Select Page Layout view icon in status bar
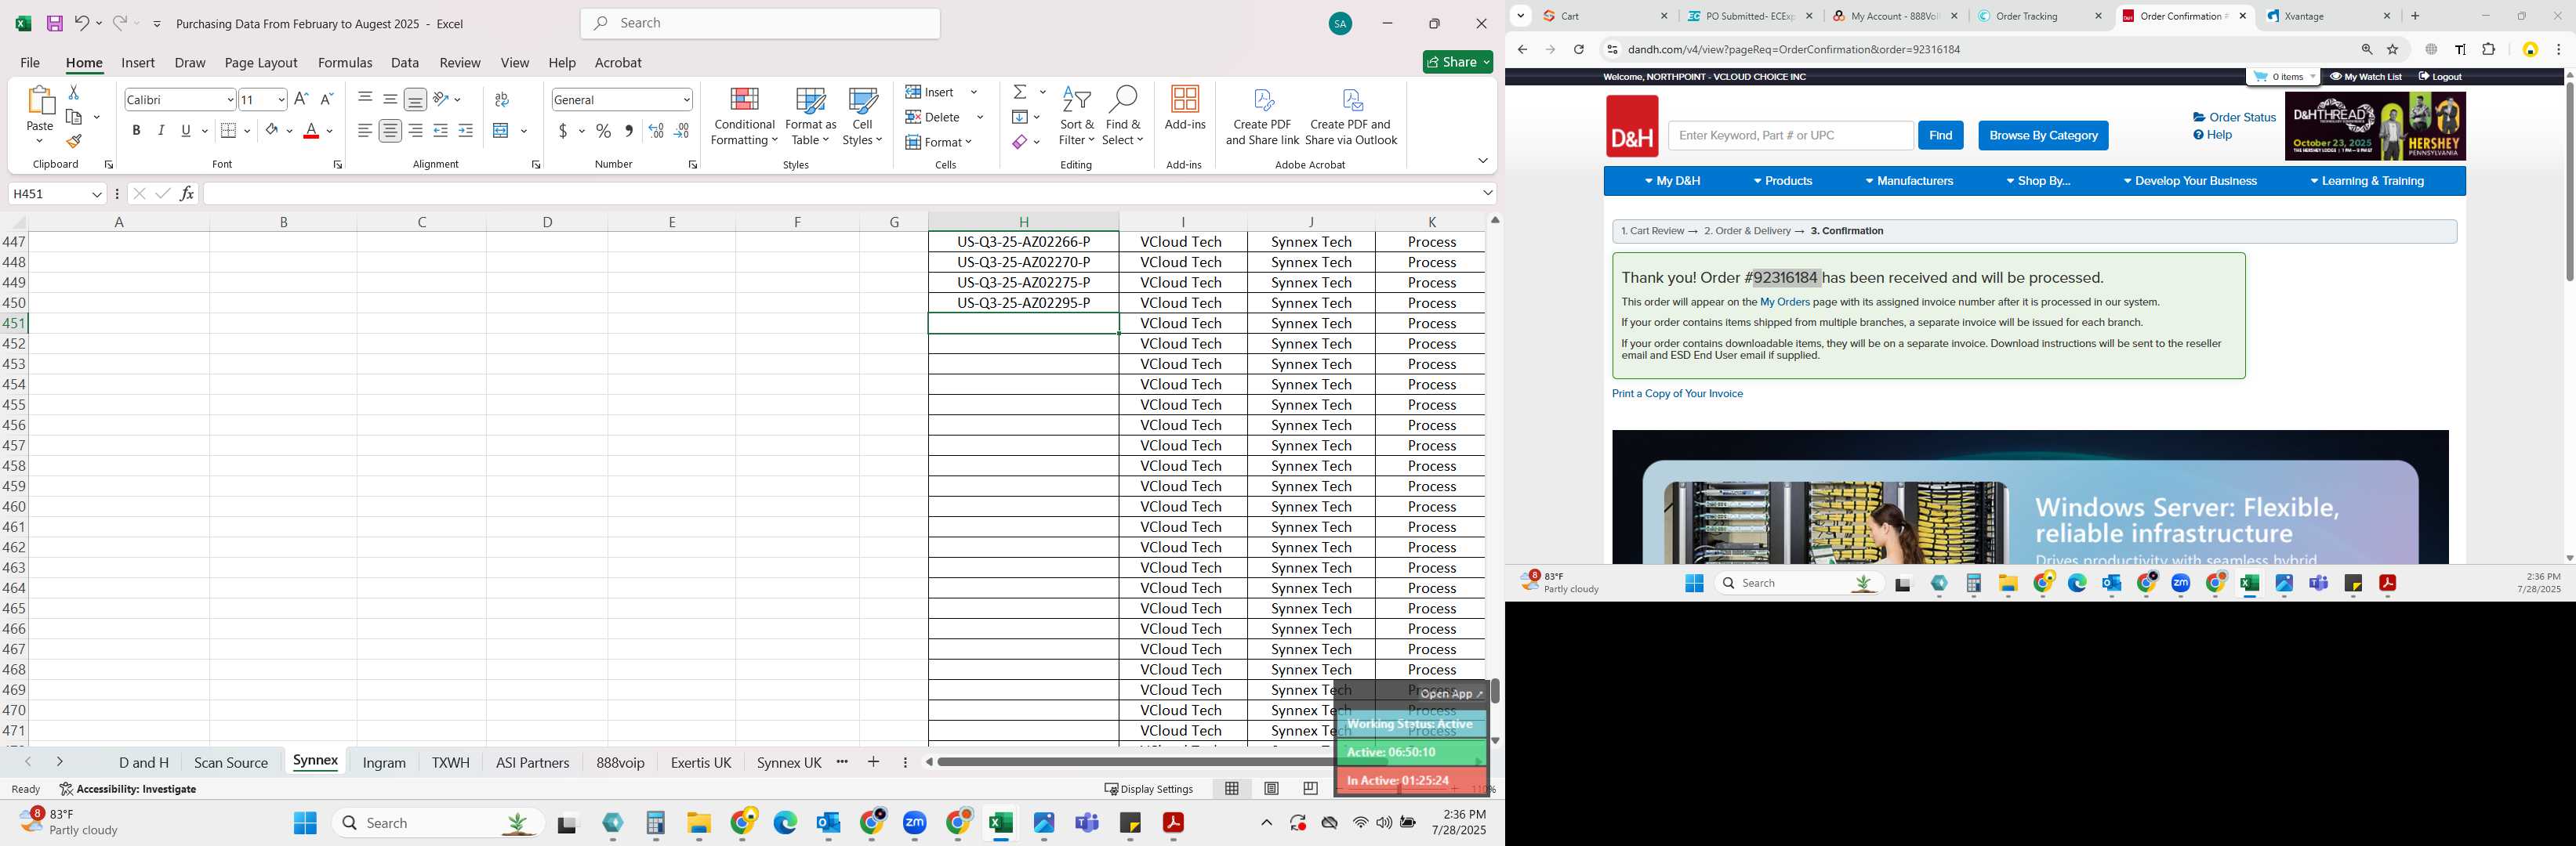Screen dimensions: 2576x846 click(x=1271, y=789)
